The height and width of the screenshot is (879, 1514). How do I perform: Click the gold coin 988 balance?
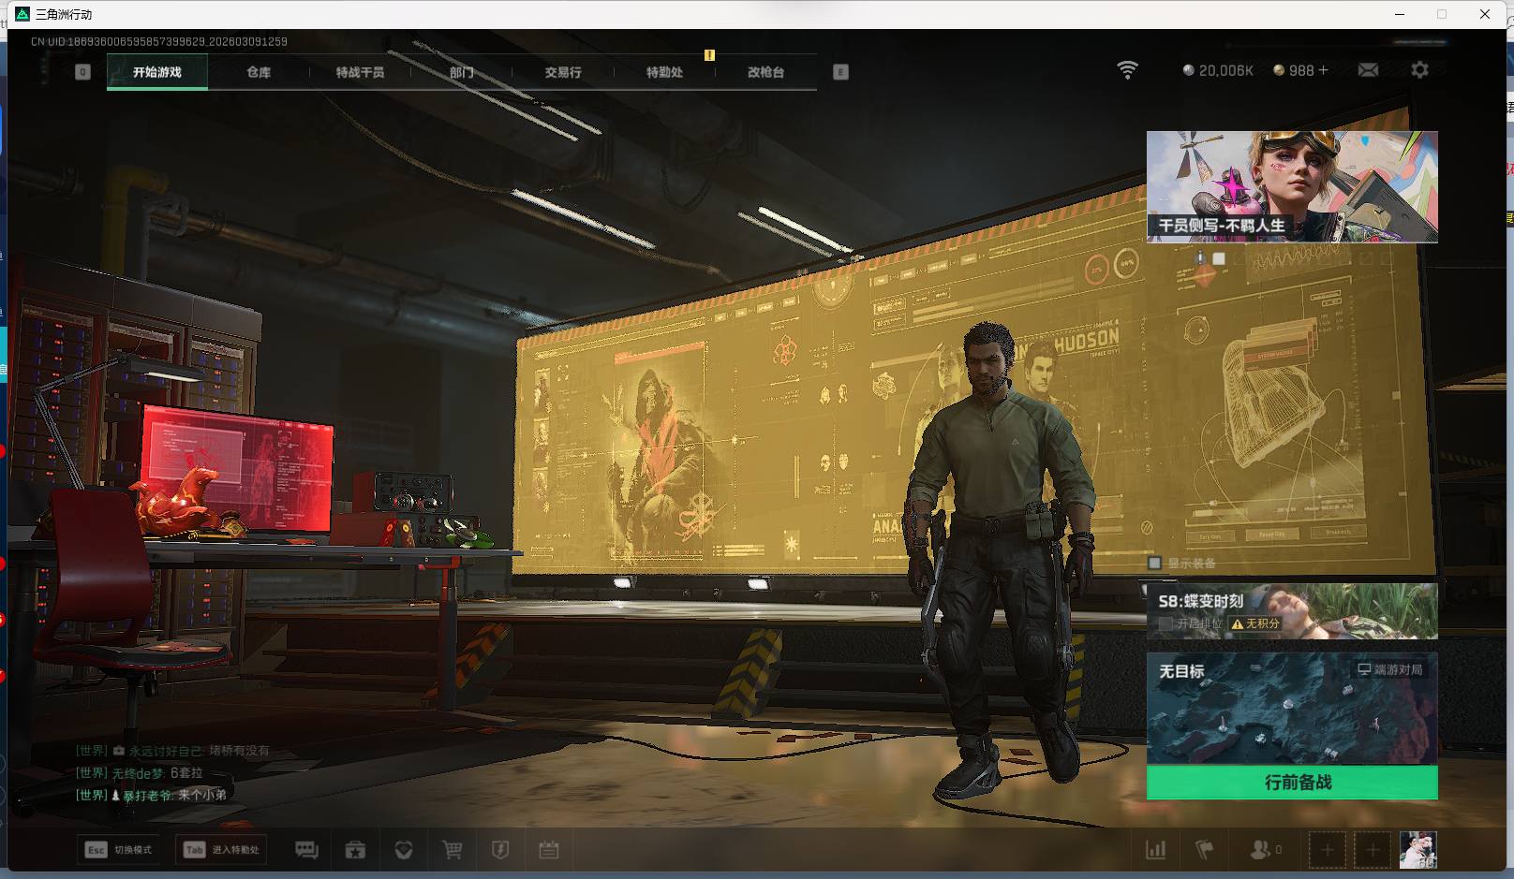coord(1293,70)
